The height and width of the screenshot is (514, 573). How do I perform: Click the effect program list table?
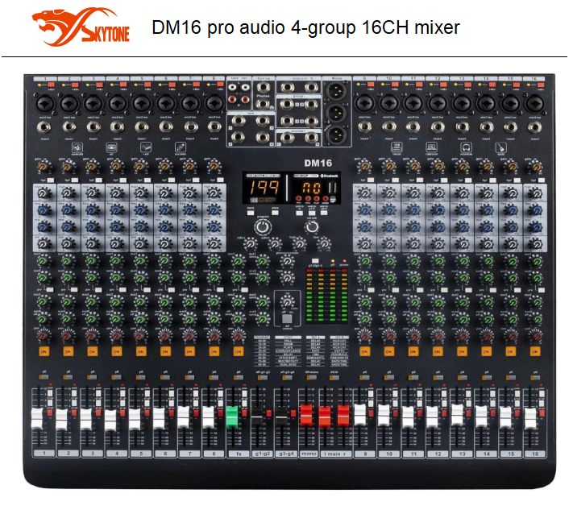point(301,351)
